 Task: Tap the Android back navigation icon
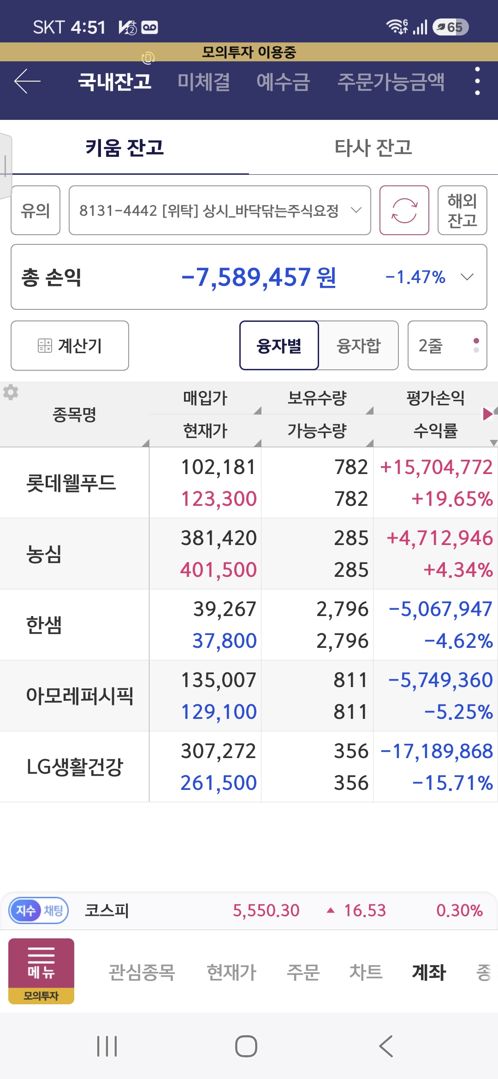pos(386,1046)
